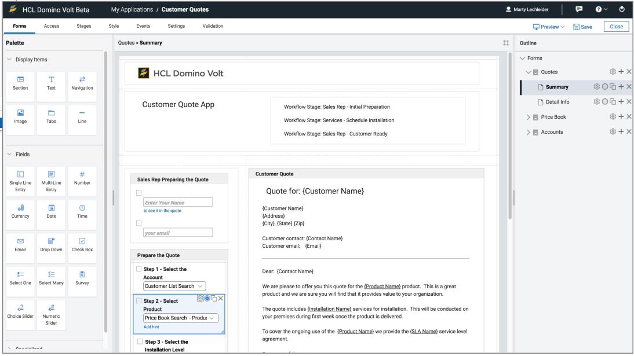The image size is (634, 356).
Task: Toggle the highlighted circle on Step 2 field
Action: click(207, 298)
